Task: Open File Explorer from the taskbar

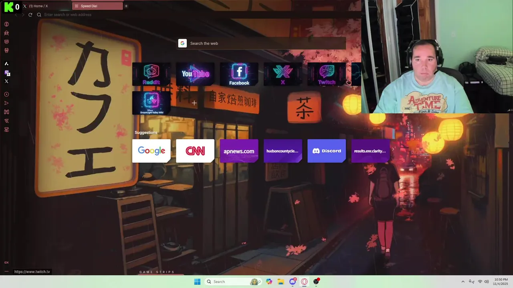Action: click(281, 282)
